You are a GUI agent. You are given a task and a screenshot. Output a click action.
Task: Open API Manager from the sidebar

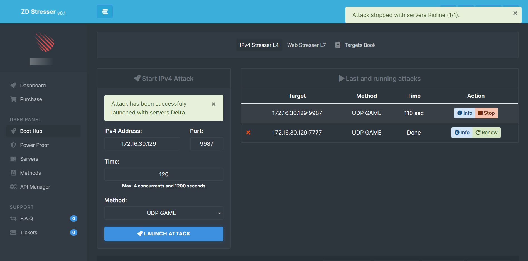[x=35, y=187]
